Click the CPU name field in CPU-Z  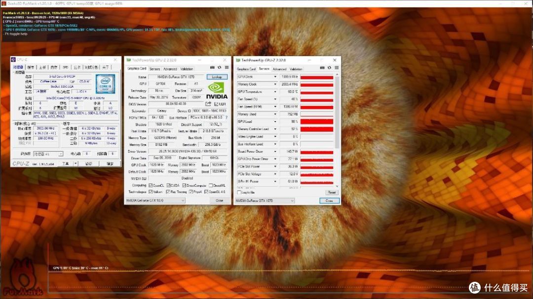62,77
